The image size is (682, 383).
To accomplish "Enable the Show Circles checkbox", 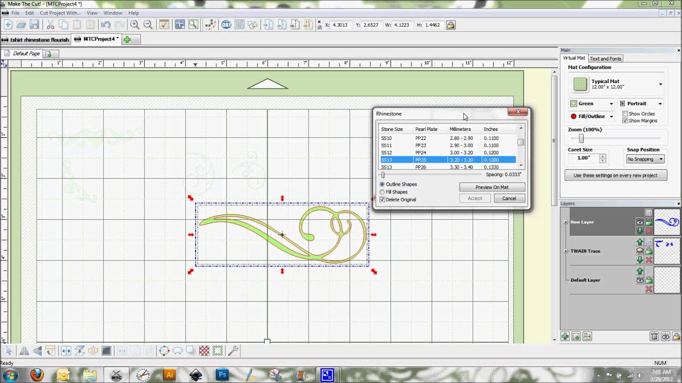I will pyautogui.click(x=625, y=114).
